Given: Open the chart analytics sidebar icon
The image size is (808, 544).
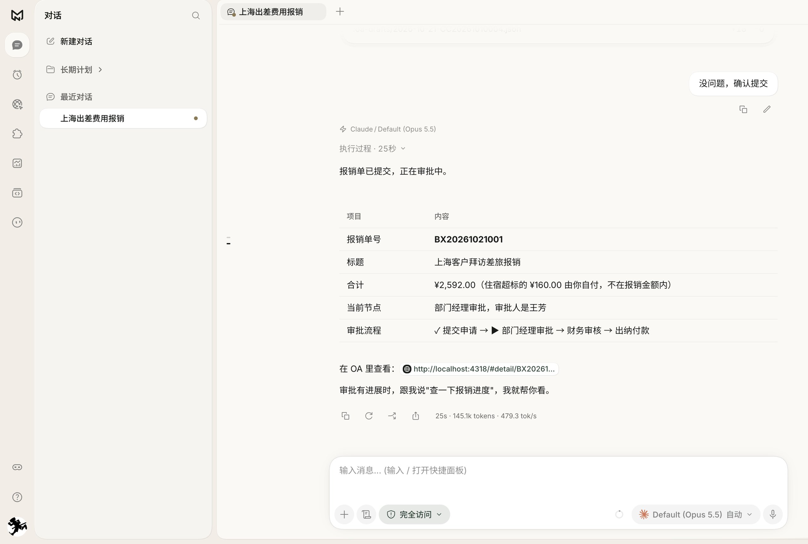Looking at the screenshot, I should (x=17, y=163).
